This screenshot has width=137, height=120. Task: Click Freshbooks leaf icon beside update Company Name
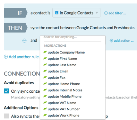(45, 52)
